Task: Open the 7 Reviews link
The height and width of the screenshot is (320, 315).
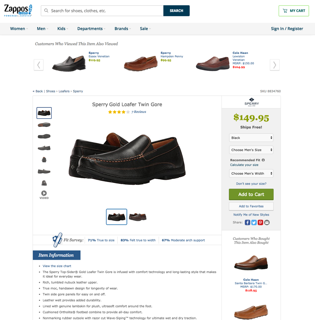Action: pos(139,112)
